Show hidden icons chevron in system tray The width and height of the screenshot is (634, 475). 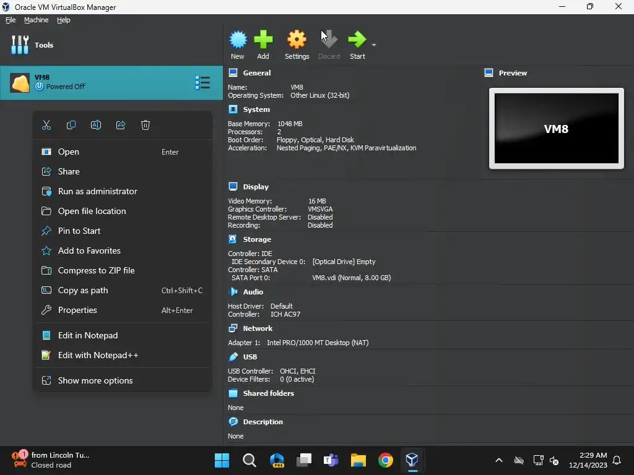point(499,460)
